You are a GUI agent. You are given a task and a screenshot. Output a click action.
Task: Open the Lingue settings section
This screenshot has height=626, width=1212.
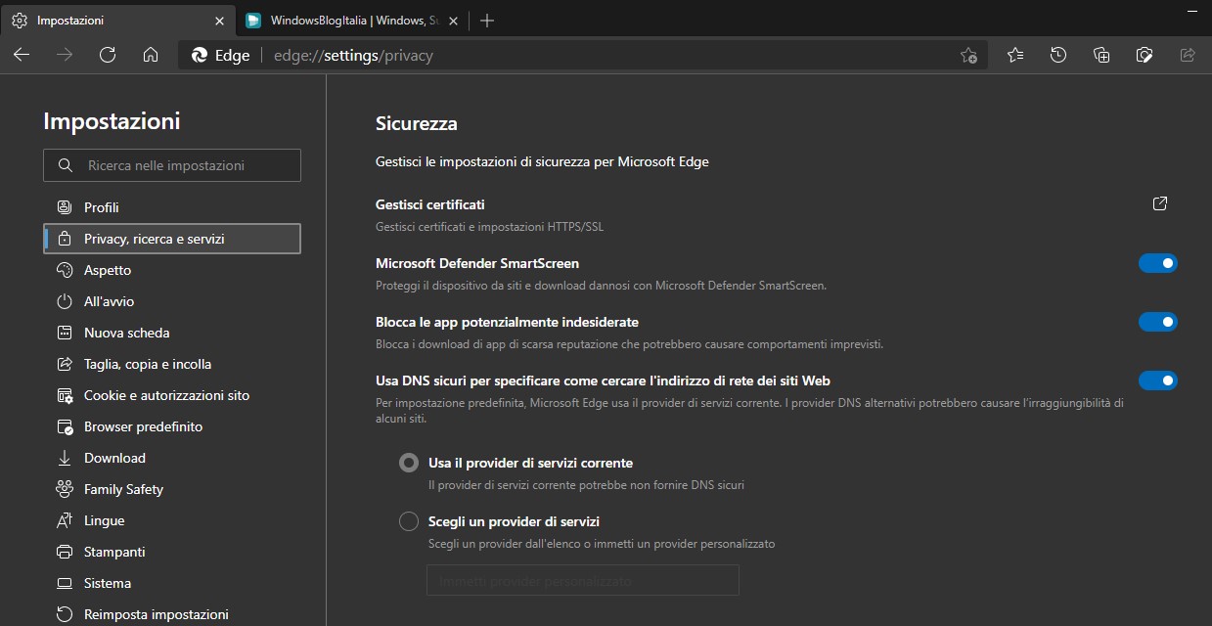172,520
